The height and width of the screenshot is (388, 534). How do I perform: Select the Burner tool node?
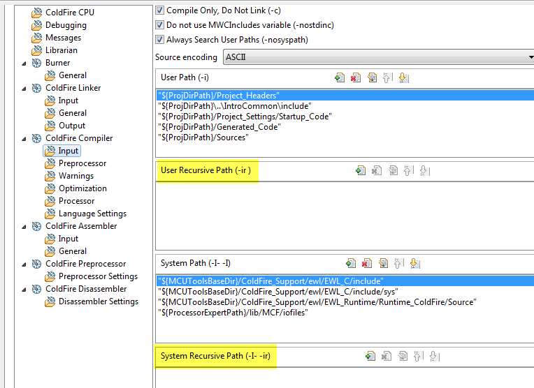click(x=57, y=63)
